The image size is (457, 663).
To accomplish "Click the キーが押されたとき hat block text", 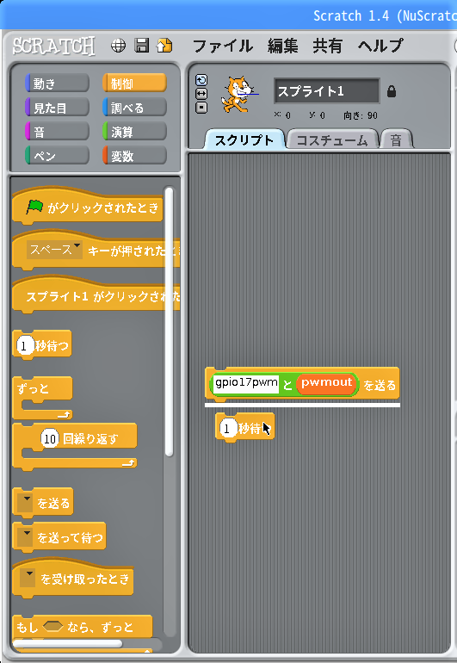I will (x=133, y=251).
